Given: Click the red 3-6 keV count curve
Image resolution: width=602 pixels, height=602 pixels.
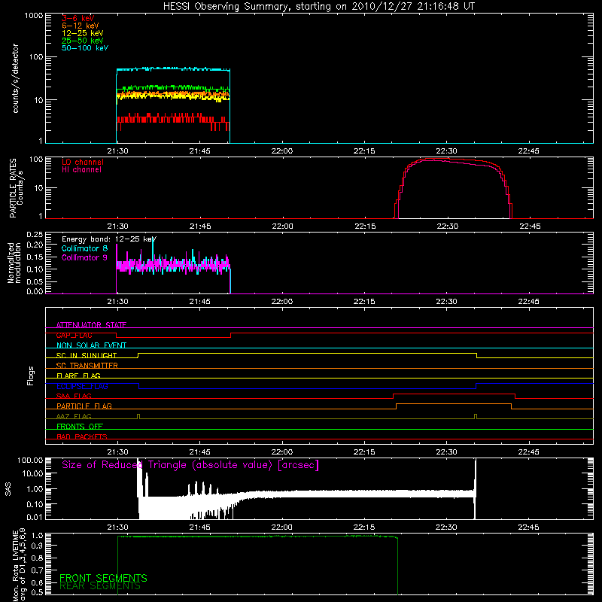Looking at the screenshot, I should [x=173, y=119].
